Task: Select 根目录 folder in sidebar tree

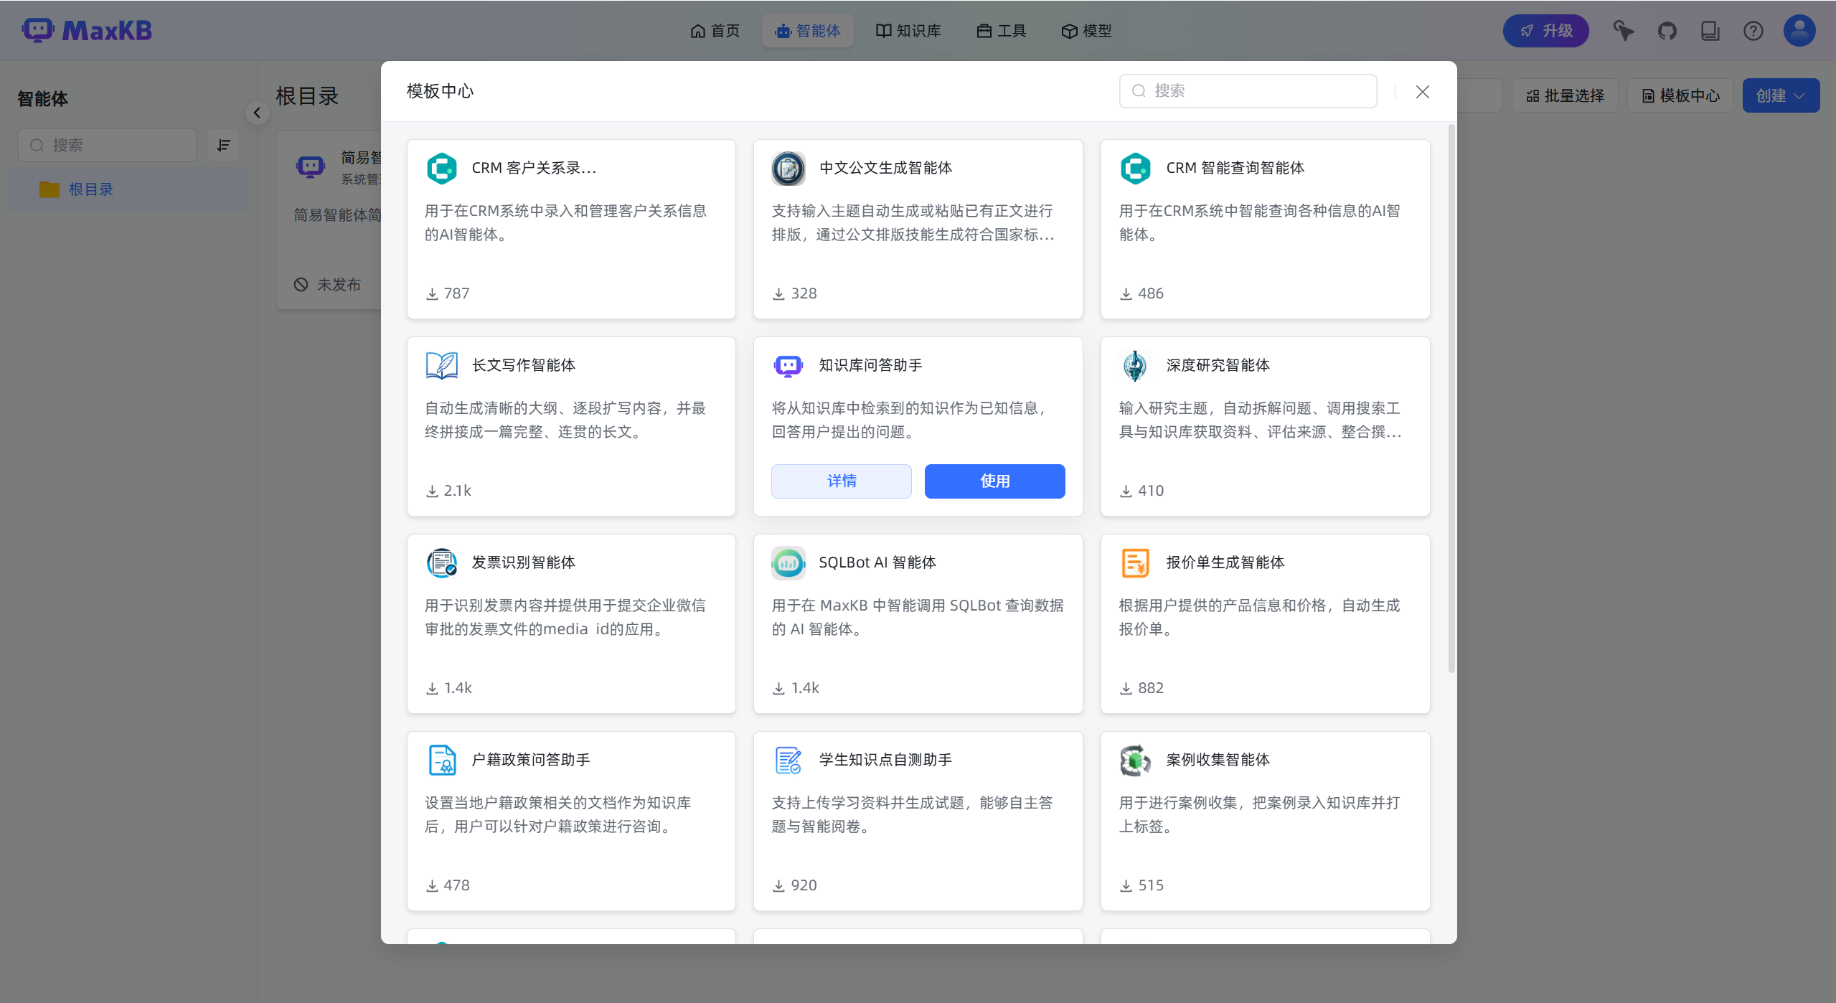Action: click(x=129, y=189)
